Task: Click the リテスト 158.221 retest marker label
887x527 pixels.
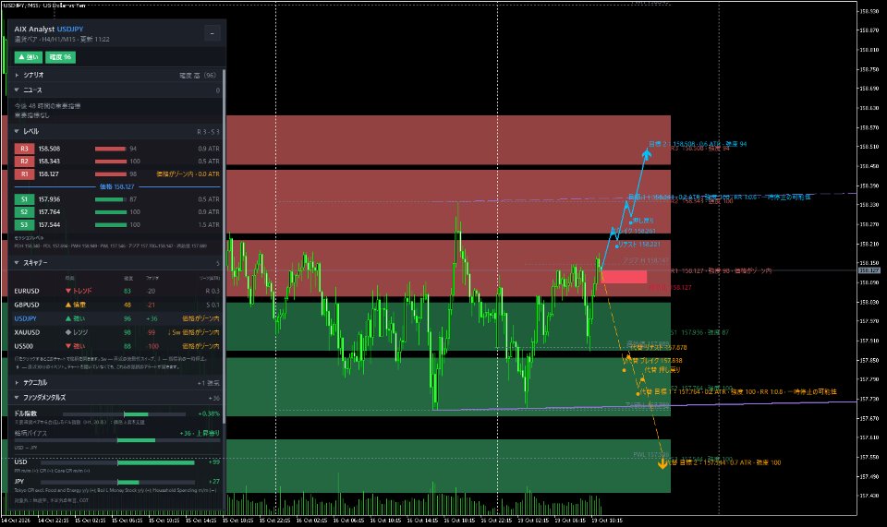Action: click(x=639, y=244)
